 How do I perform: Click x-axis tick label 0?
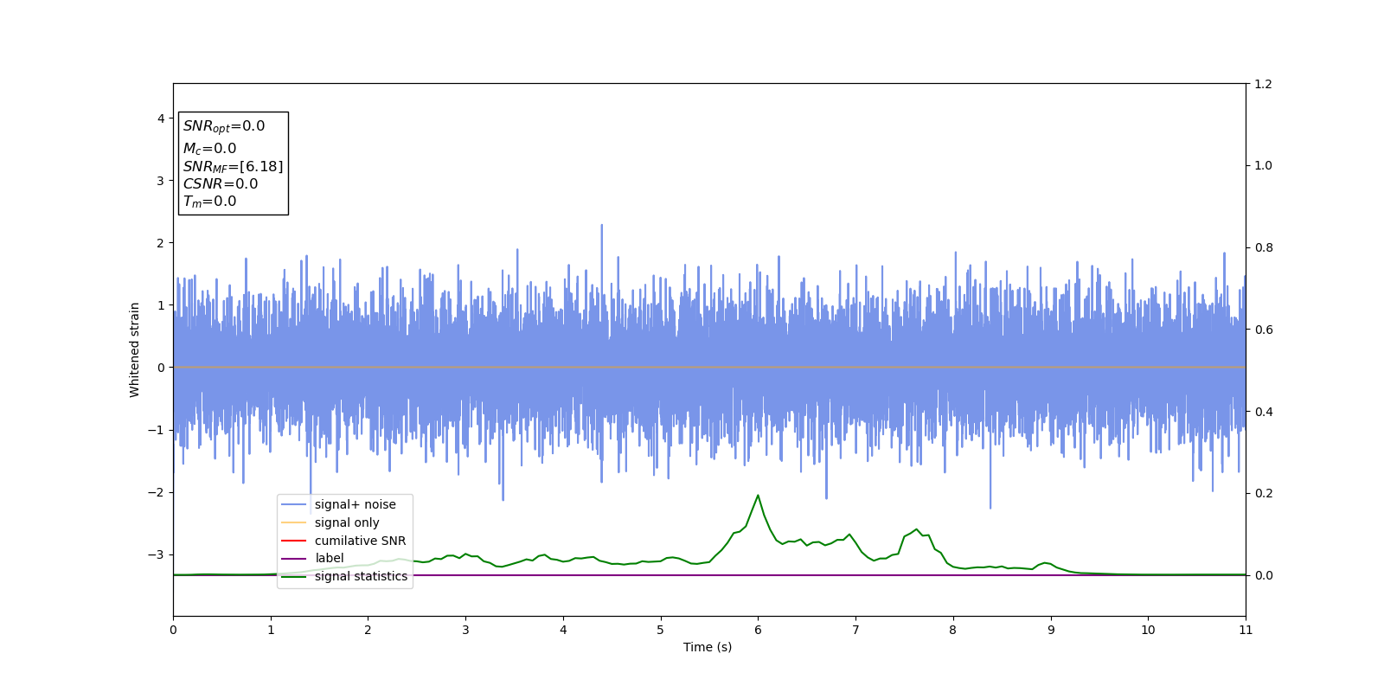173,630
